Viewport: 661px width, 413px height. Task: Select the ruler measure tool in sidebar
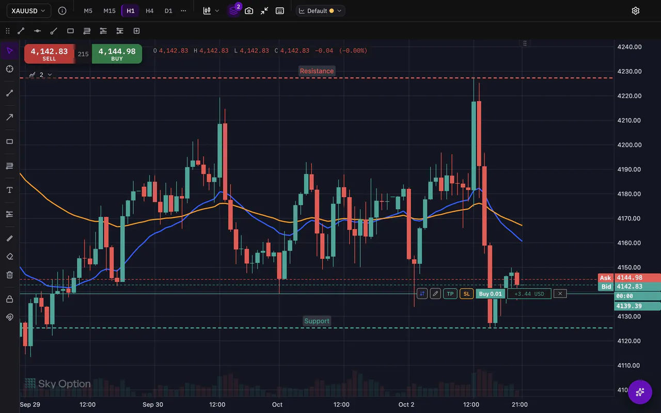[x=9, y=239]
